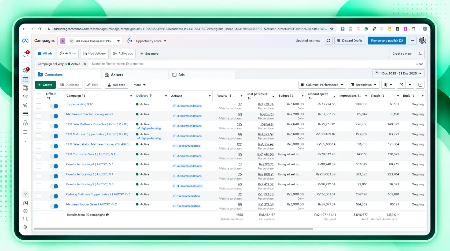Screen dimensions: 450x251
Task: Open Billing card icon in sidebar
Action: point(25,114)
